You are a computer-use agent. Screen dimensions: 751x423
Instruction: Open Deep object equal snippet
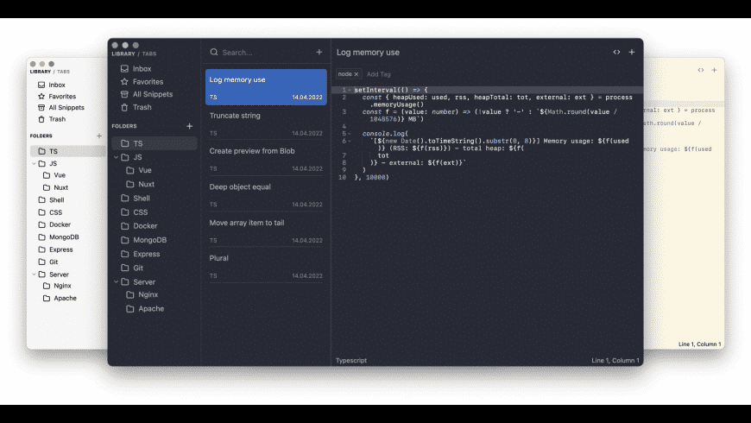tap(266, 194)
